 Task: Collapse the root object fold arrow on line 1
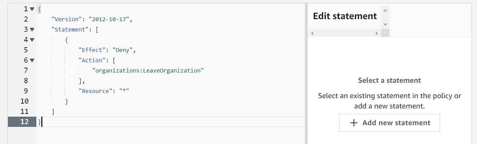[32, 9]
